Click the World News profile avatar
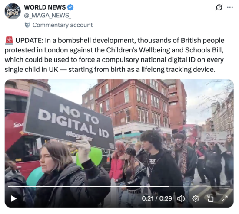 tap(13, 12)
